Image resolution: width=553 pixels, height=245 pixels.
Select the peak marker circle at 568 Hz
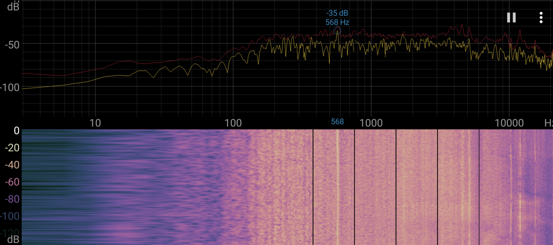pyautogui.click(x=337, y=31)
